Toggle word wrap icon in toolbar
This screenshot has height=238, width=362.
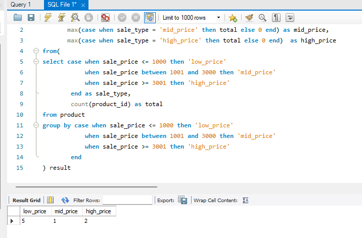click(x=290, y=18)
